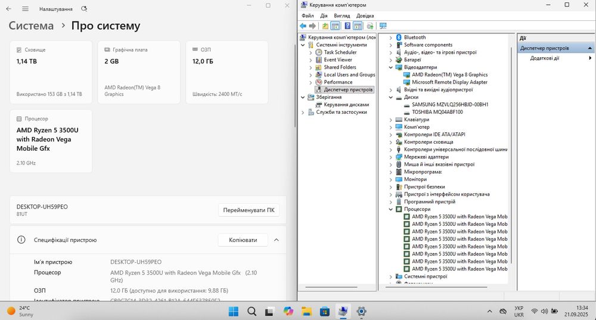Click the console tree horizontal scrollbar

[331, 287]
